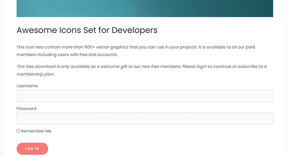Click the Remember Me label text

[x=36, y=131]
